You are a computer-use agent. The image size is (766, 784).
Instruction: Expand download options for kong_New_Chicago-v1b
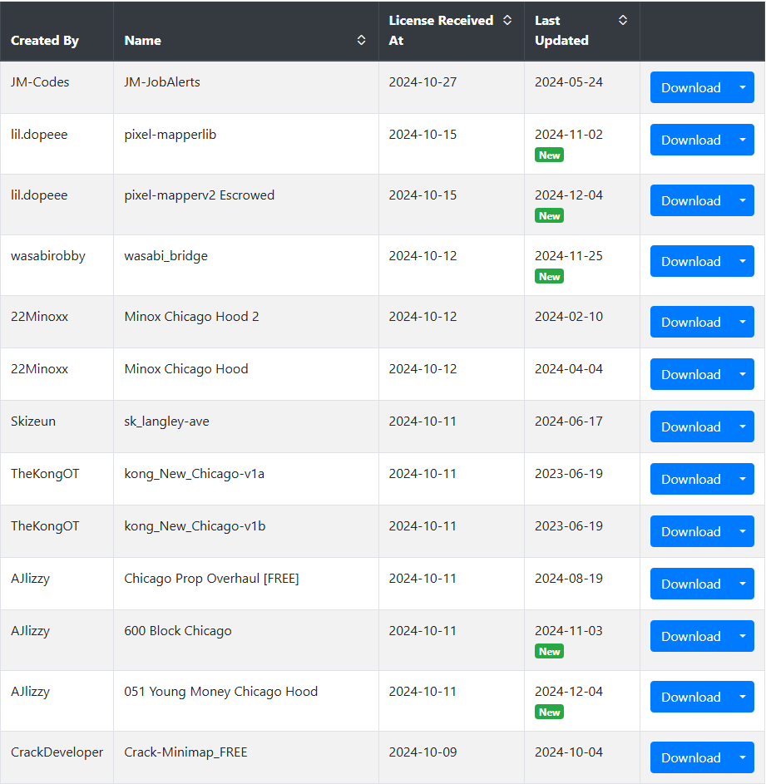click(x=743, y=531)
